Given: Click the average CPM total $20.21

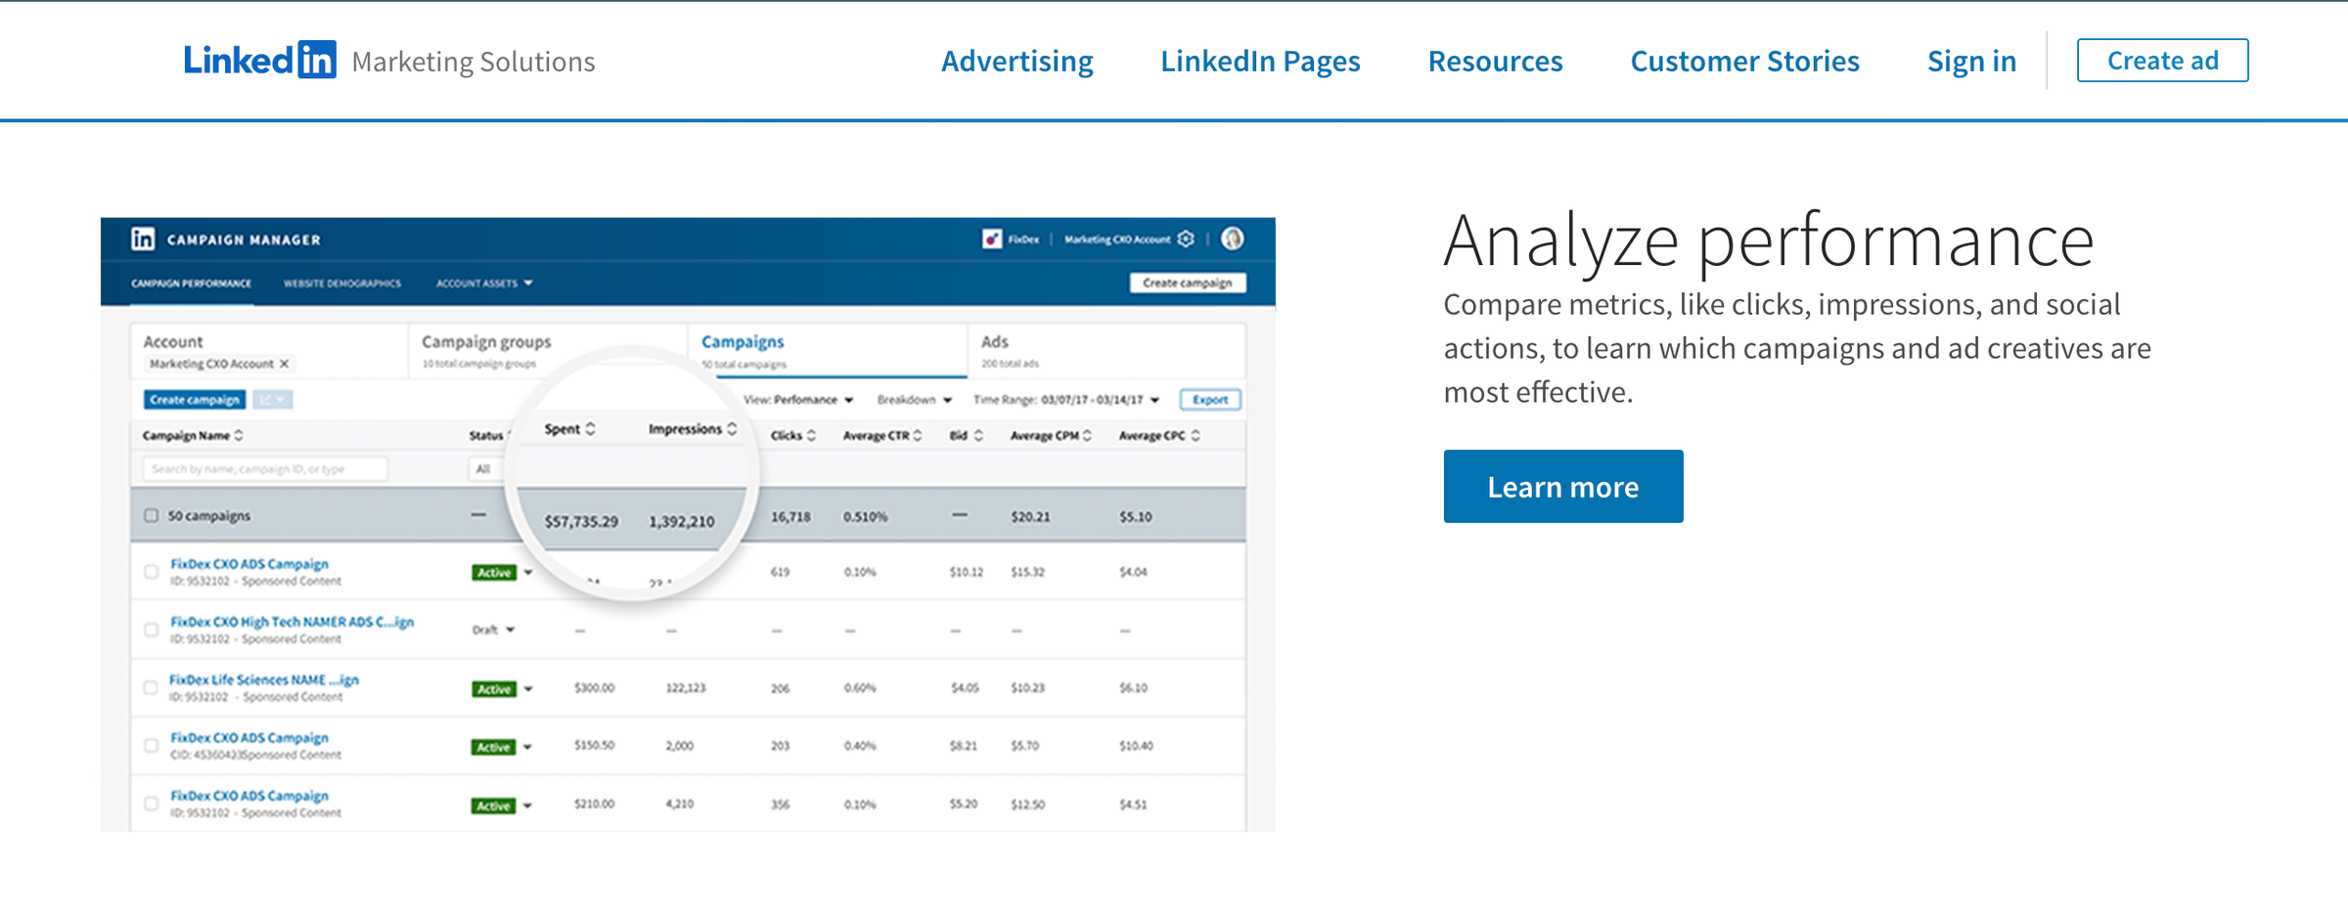Looking at the screenshot, I should (x=1030, y=516).
